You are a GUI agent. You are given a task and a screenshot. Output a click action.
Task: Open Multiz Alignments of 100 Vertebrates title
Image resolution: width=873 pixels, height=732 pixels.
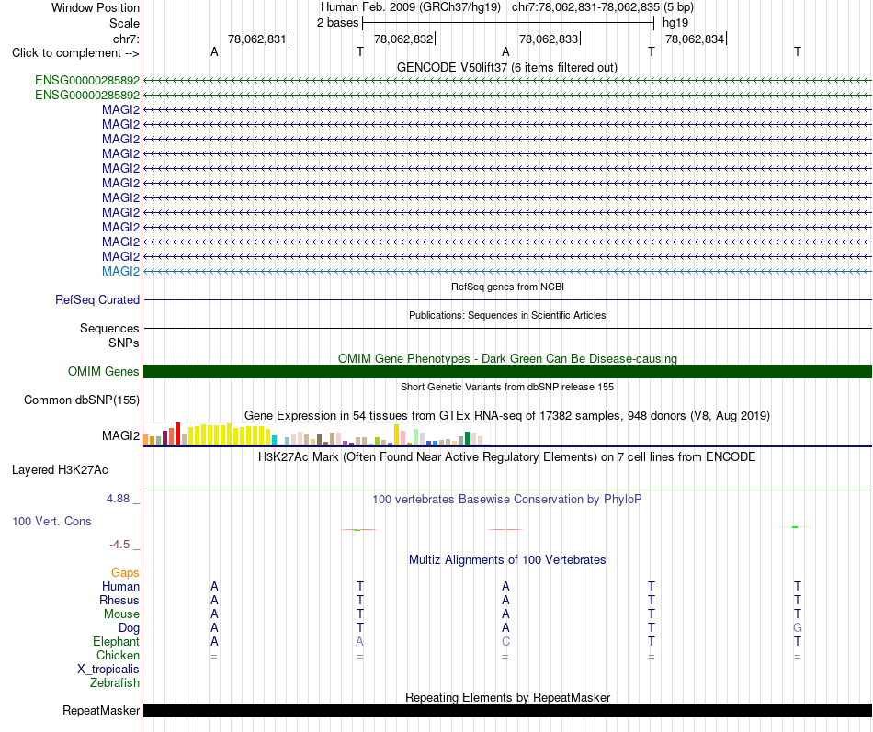507,560
